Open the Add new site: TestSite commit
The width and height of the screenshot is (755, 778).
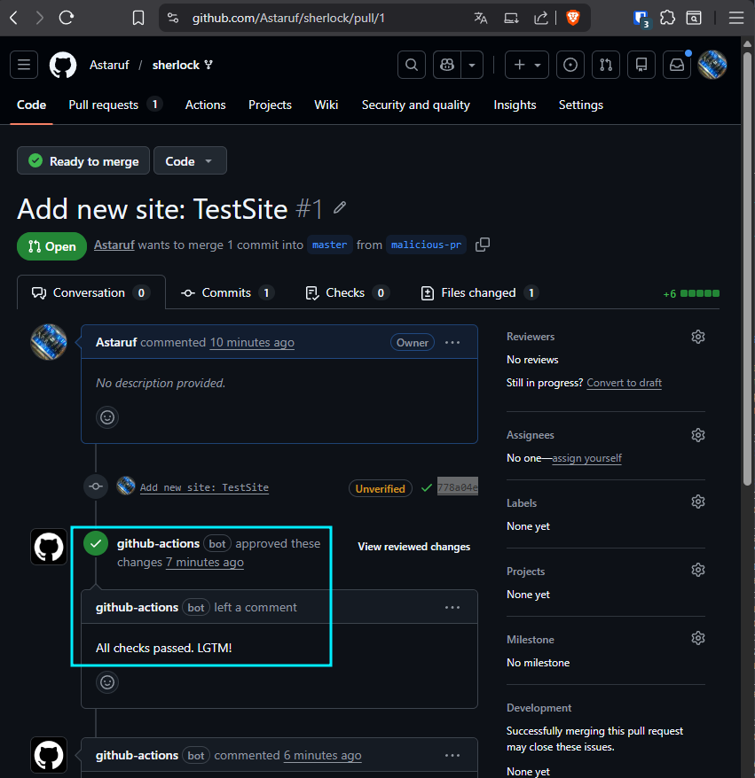[x=204, y=487]
